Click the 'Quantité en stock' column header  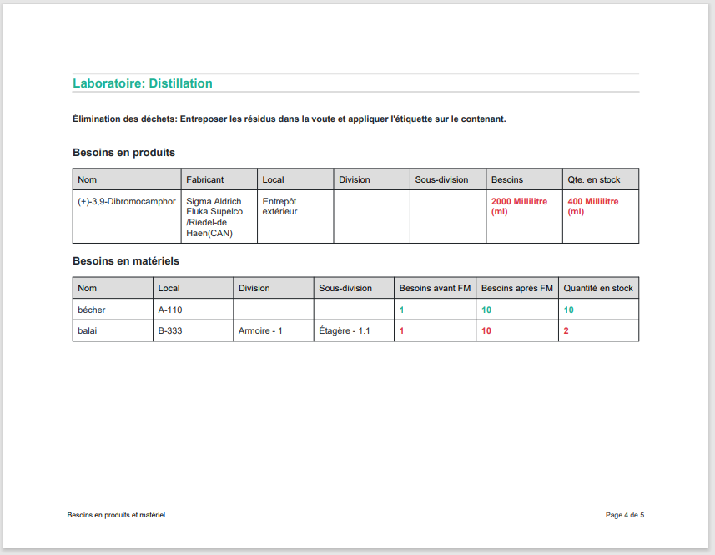[x=598, y=288]
